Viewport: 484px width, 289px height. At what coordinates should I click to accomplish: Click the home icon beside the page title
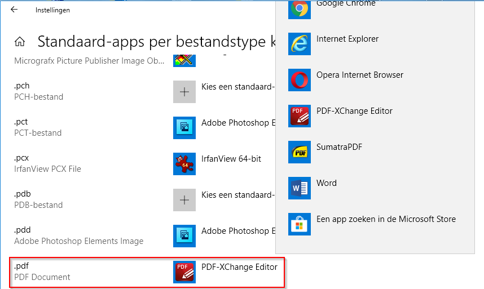(x=20, y=42)
